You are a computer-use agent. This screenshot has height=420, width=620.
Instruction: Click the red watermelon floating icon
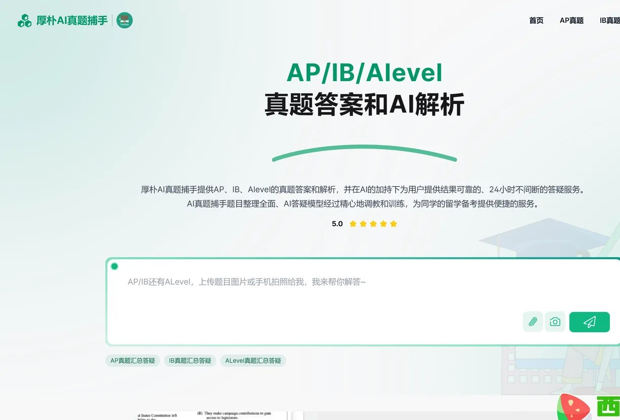[575, 407]
